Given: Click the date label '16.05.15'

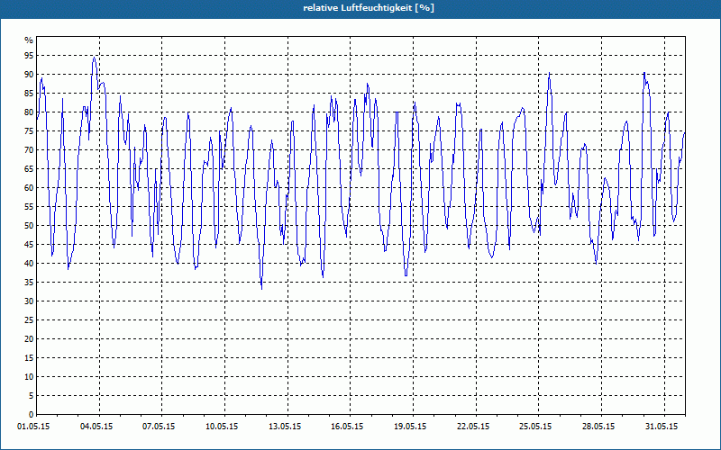Looking at the screenshot, I should coord(347,427).
